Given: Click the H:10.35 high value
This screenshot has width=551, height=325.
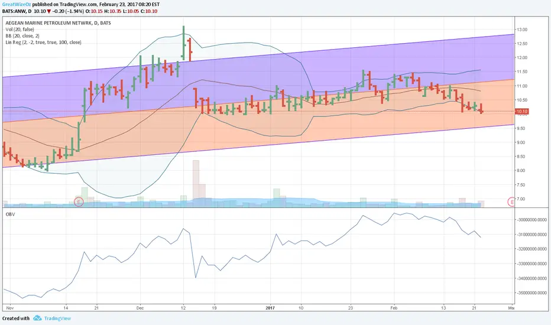Looking at the screenshot, I should (113, 11).
